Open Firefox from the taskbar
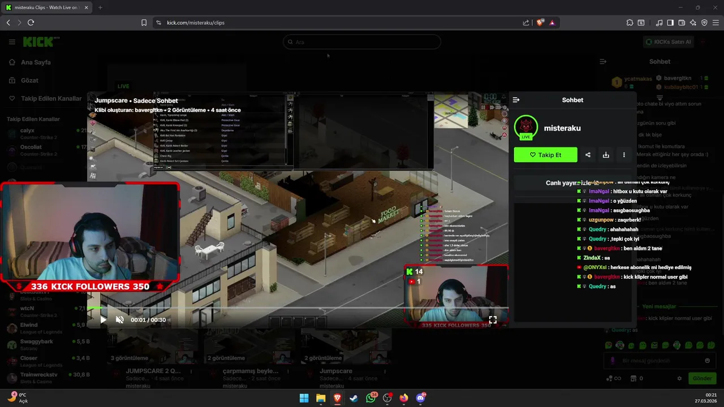724x407 pixels. 403,398
